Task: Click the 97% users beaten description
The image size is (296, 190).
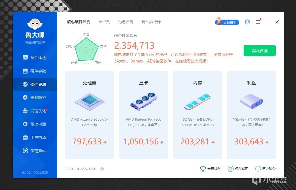Action: point(174,58)
